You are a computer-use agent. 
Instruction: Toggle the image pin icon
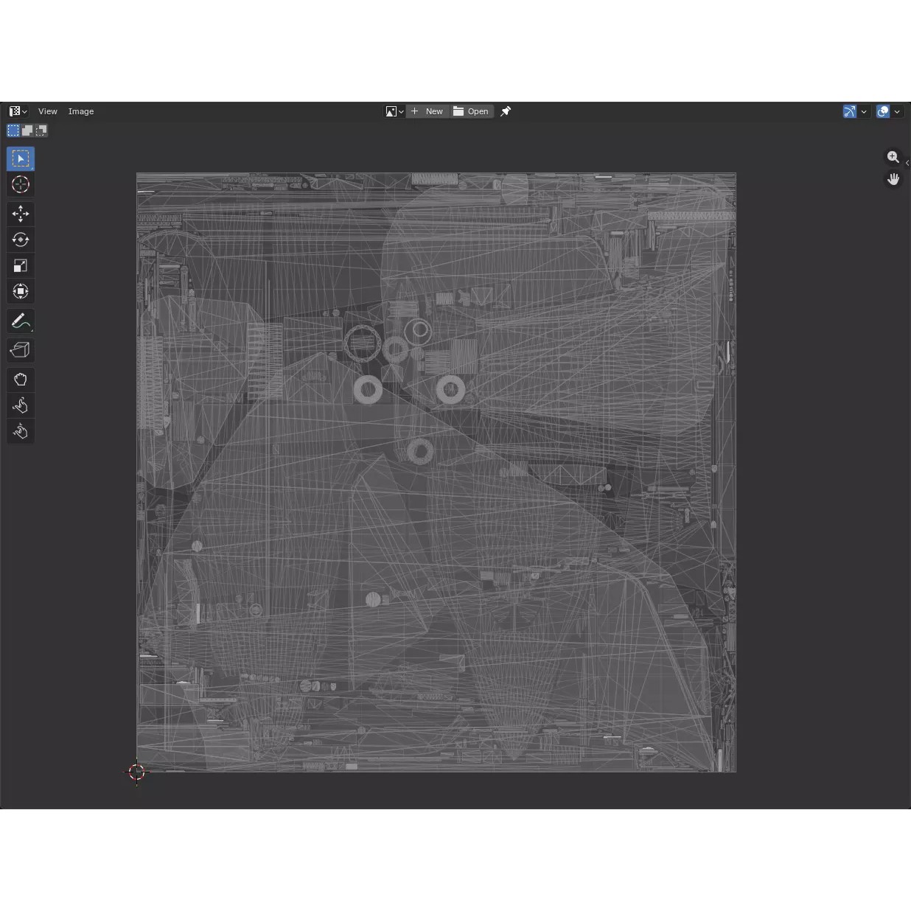(506, 111)
